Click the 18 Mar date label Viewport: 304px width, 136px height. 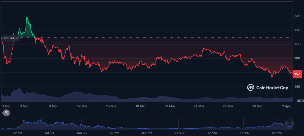[140, 106]
